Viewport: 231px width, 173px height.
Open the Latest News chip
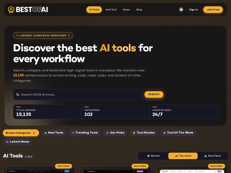[17, 142]
